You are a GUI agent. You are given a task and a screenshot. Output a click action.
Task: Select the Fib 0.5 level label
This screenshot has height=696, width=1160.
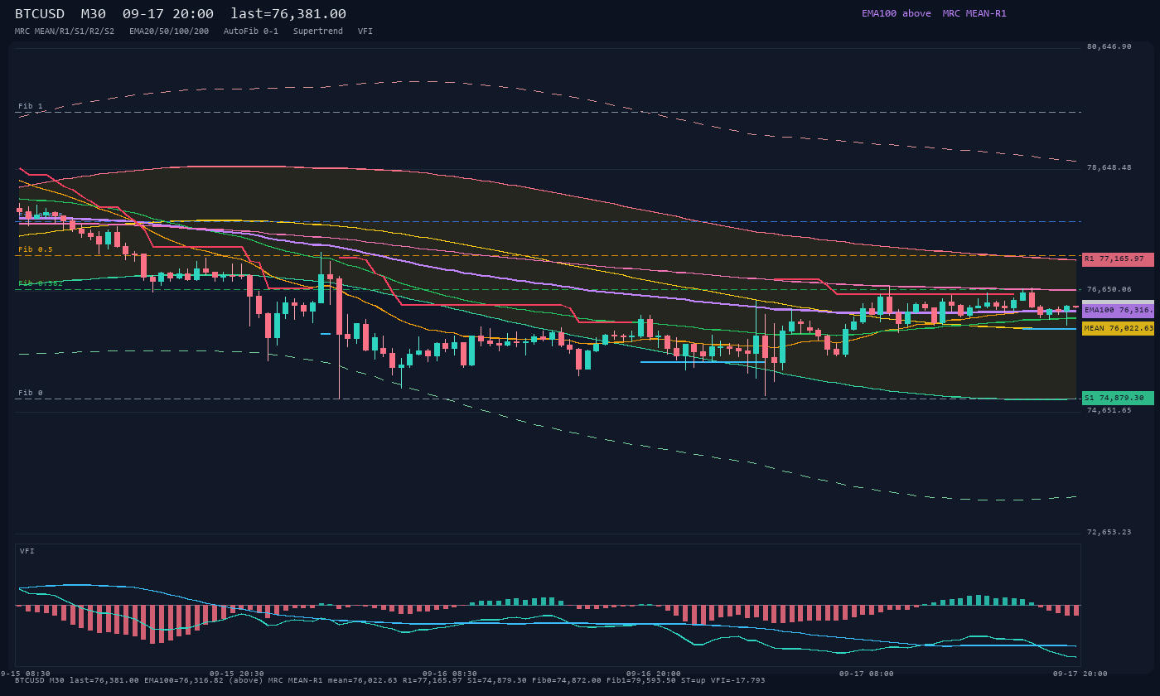pos(36,249)
